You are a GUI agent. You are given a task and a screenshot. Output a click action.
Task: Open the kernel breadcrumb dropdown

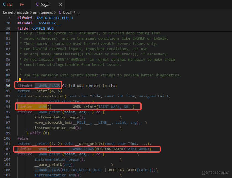point(8,12)
